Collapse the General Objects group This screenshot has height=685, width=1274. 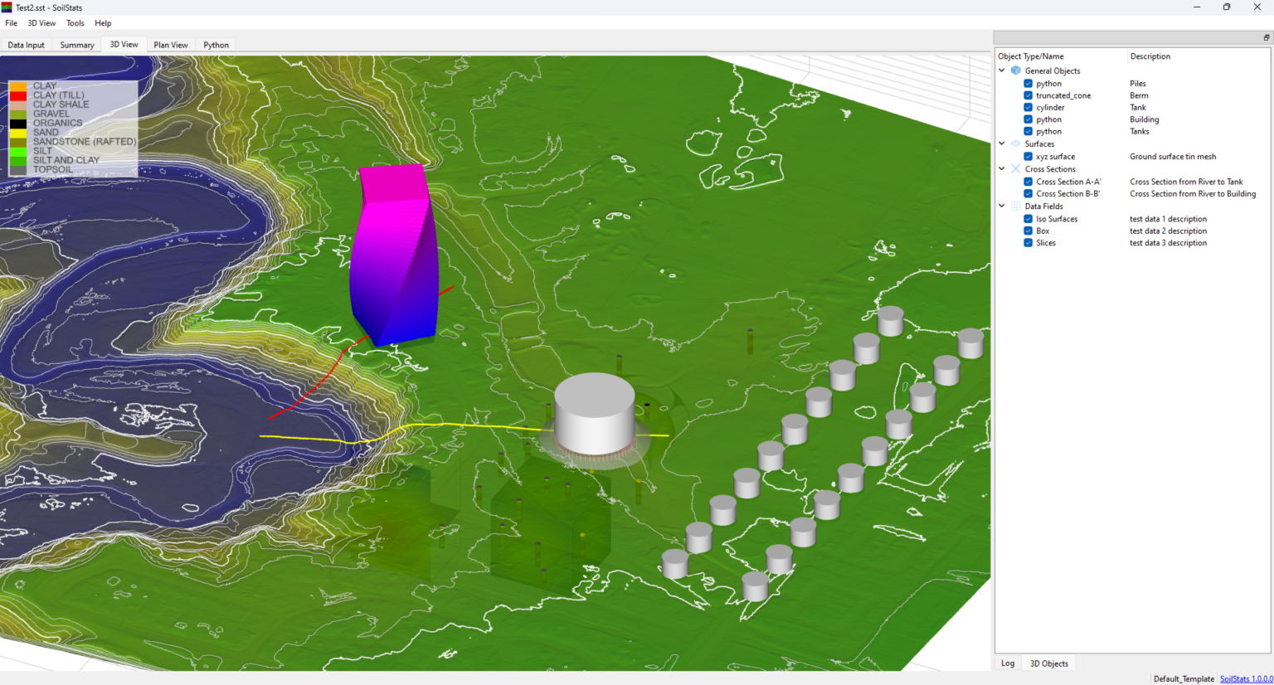(x=1001, y=70)
